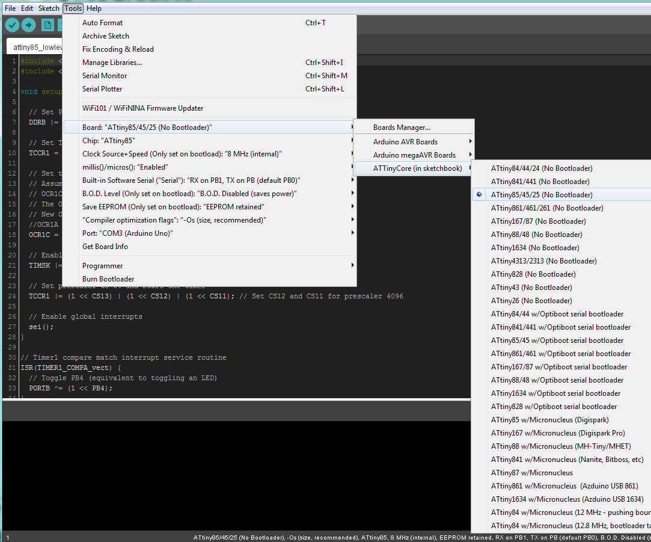
Task: Select ATtiny88/48 (No Bootloader) board
Action: pos(561,235)
